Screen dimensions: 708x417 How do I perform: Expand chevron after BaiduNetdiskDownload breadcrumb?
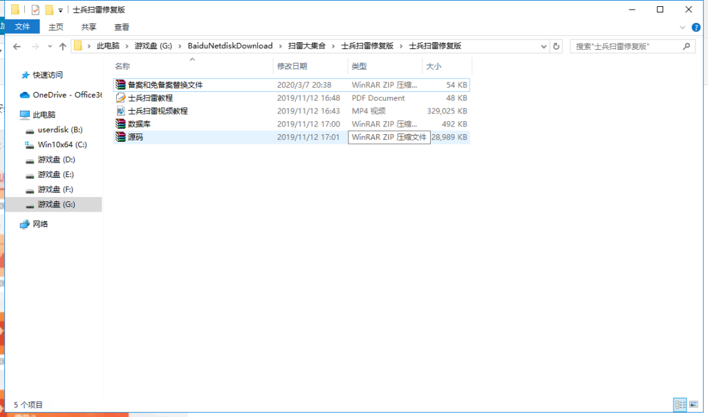click(281, 46)
